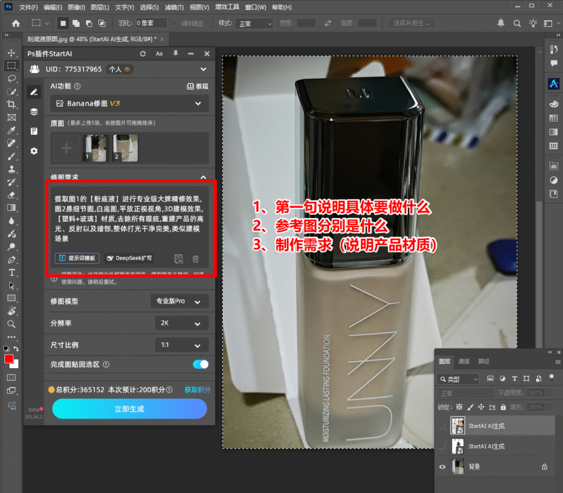Open the layer filter 类型 dropdown

click(458, 379)
